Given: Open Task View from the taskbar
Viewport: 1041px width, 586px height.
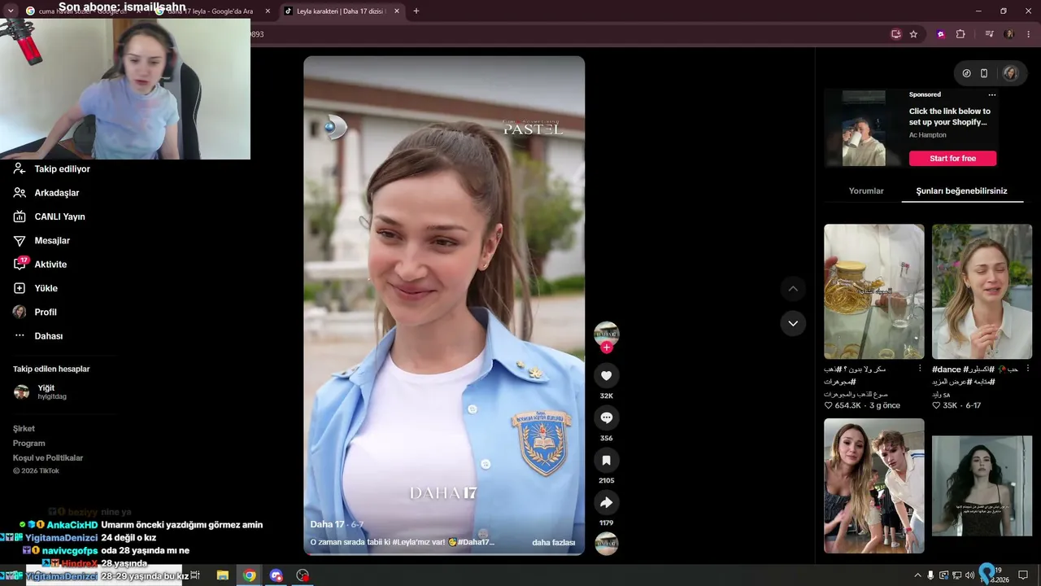Looking at the screenshot, I should [195, 575].
